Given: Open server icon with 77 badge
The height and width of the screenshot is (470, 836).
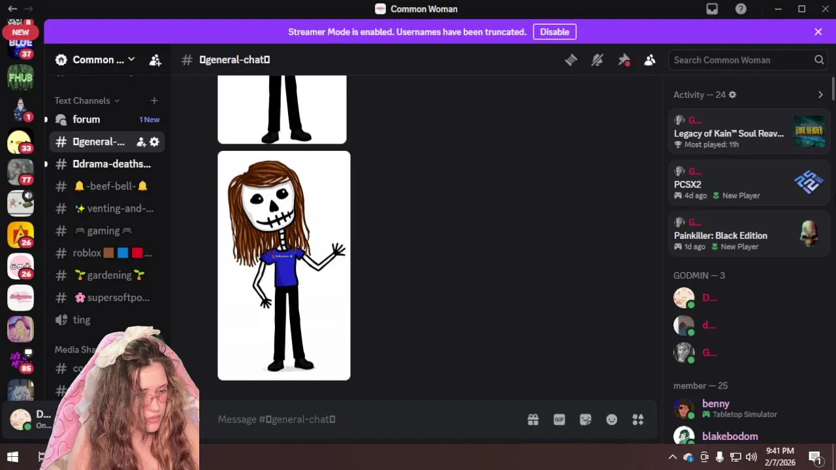Looking at the screenshot, I should (20, 172).
